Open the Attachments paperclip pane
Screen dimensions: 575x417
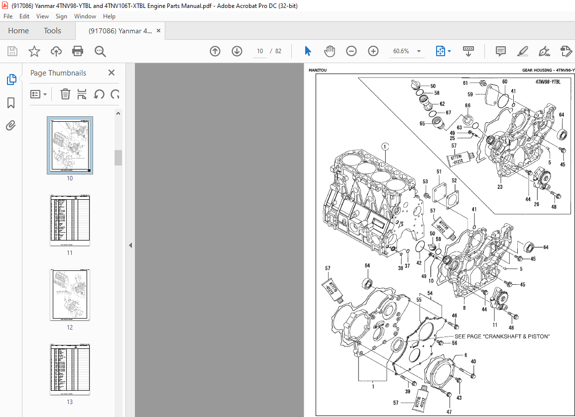pos(11,126)
